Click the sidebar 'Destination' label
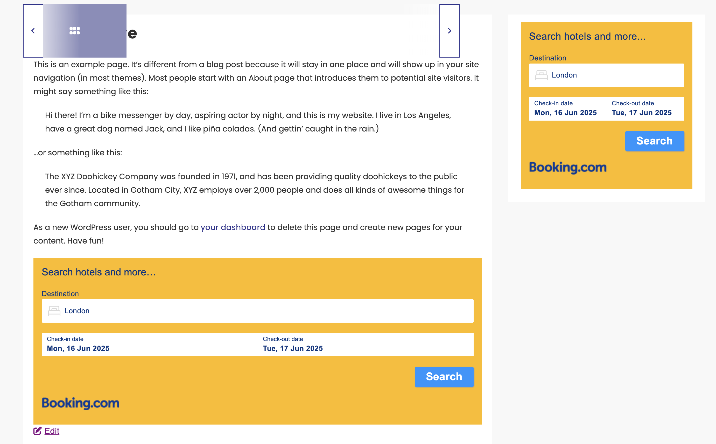 pos(547,58)
